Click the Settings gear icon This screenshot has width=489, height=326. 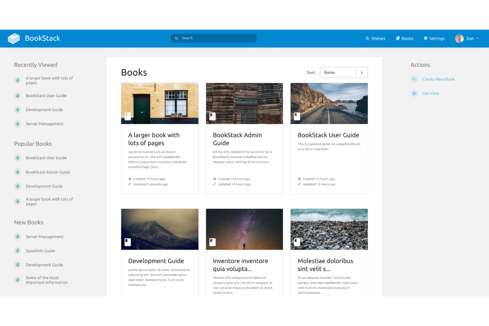426,38
